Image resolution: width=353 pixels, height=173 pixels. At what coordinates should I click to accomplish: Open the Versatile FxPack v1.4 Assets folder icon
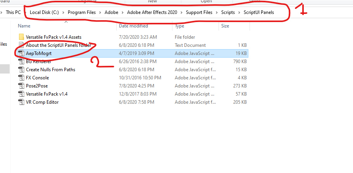click(x=21, y=37)
